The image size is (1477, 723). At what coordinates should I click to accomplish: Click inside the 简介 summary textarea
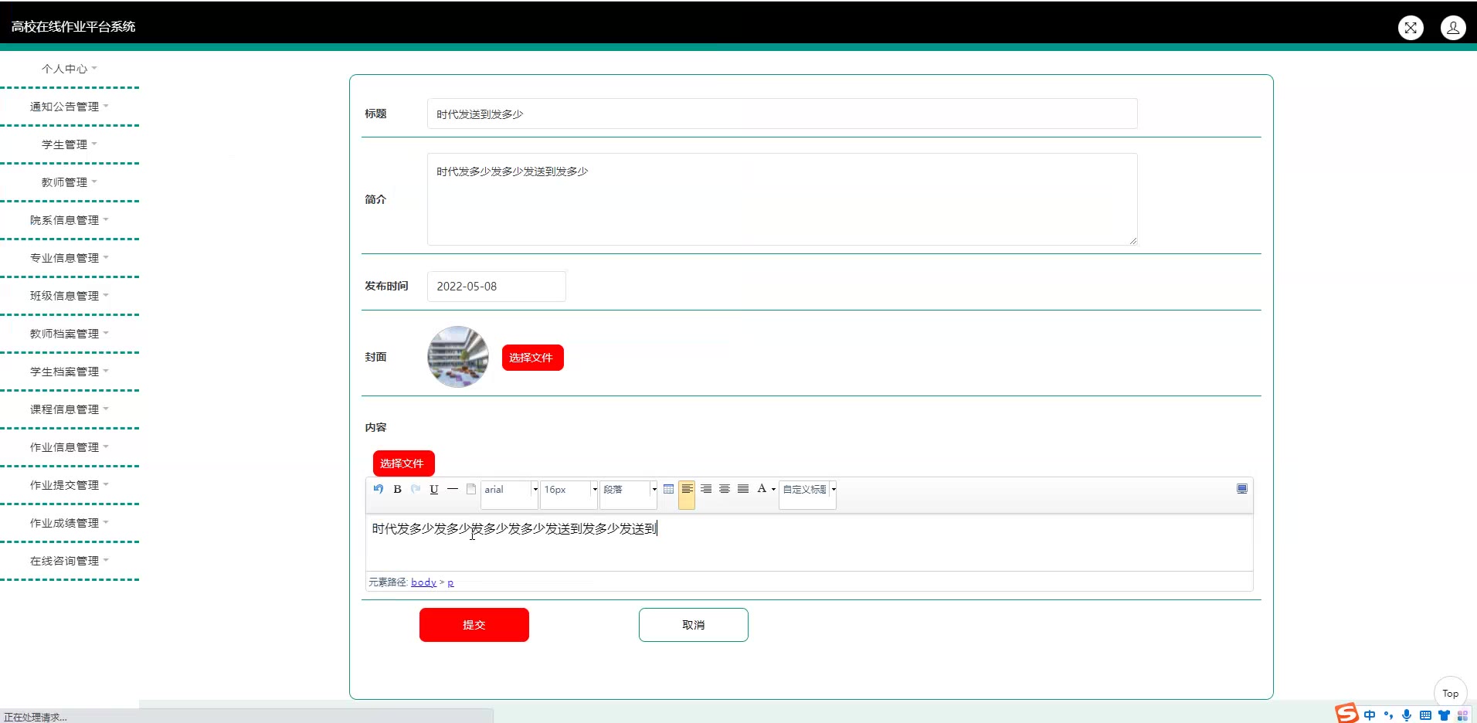[x=782, y=199]
